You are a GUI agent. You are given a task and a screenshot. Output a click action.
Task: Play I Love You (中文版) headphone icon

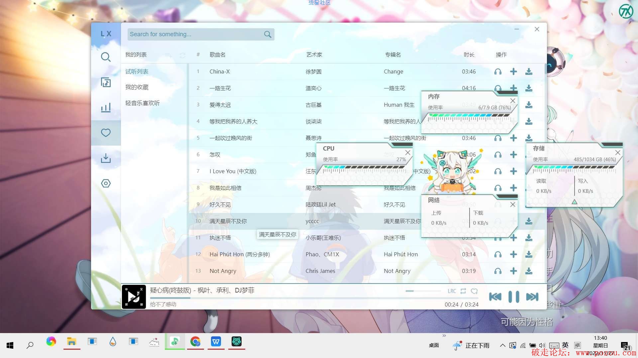pos(498,171)
